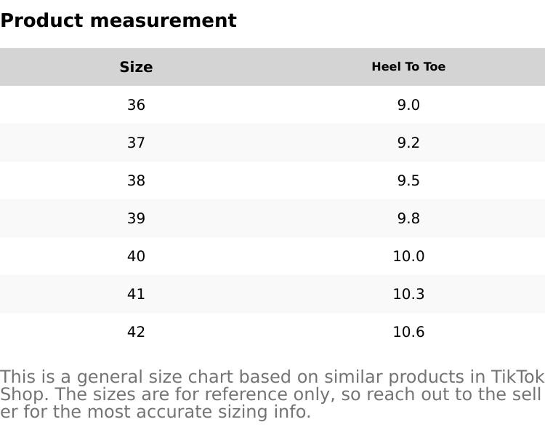This screenshot has height=438, width=545.
Task: Click the 10.3 heel to toe value
Action: (408, 294)
